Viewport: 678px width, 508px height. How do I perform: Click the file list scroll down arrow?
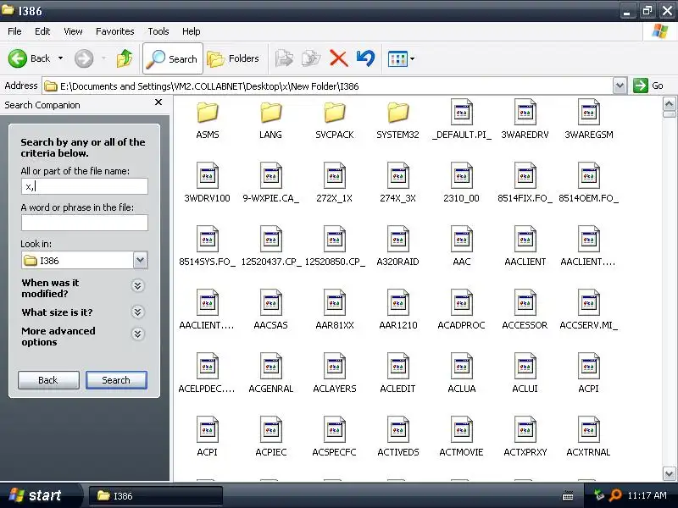pos(669,473)
